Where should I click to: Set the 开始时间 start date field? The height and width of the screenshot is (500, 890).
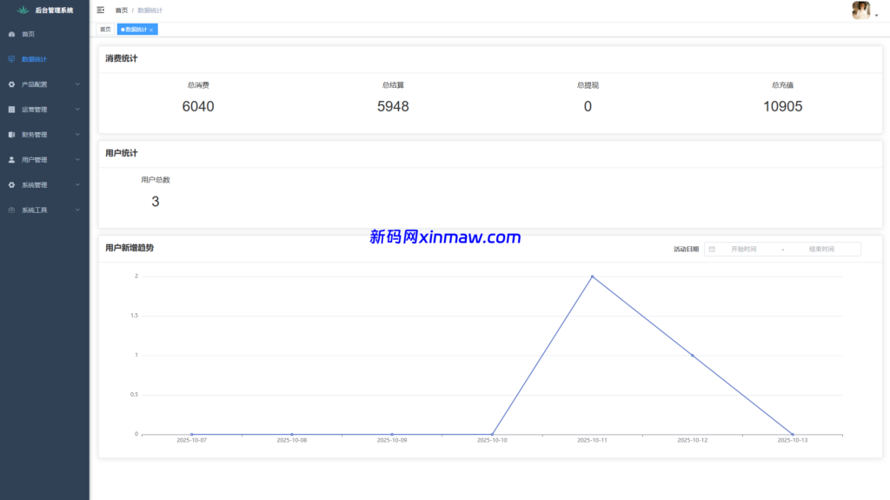click(744, 249)
